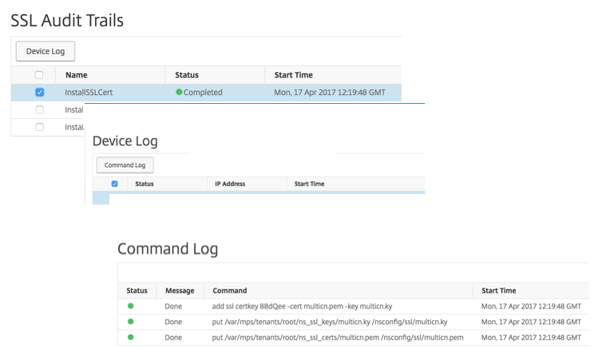
Task: Click Start Time column header in Device Log
Action: (310, 184)
